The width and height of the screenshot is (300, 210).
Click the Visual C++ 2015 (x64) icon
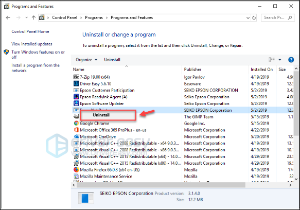[x=76, y=156]
